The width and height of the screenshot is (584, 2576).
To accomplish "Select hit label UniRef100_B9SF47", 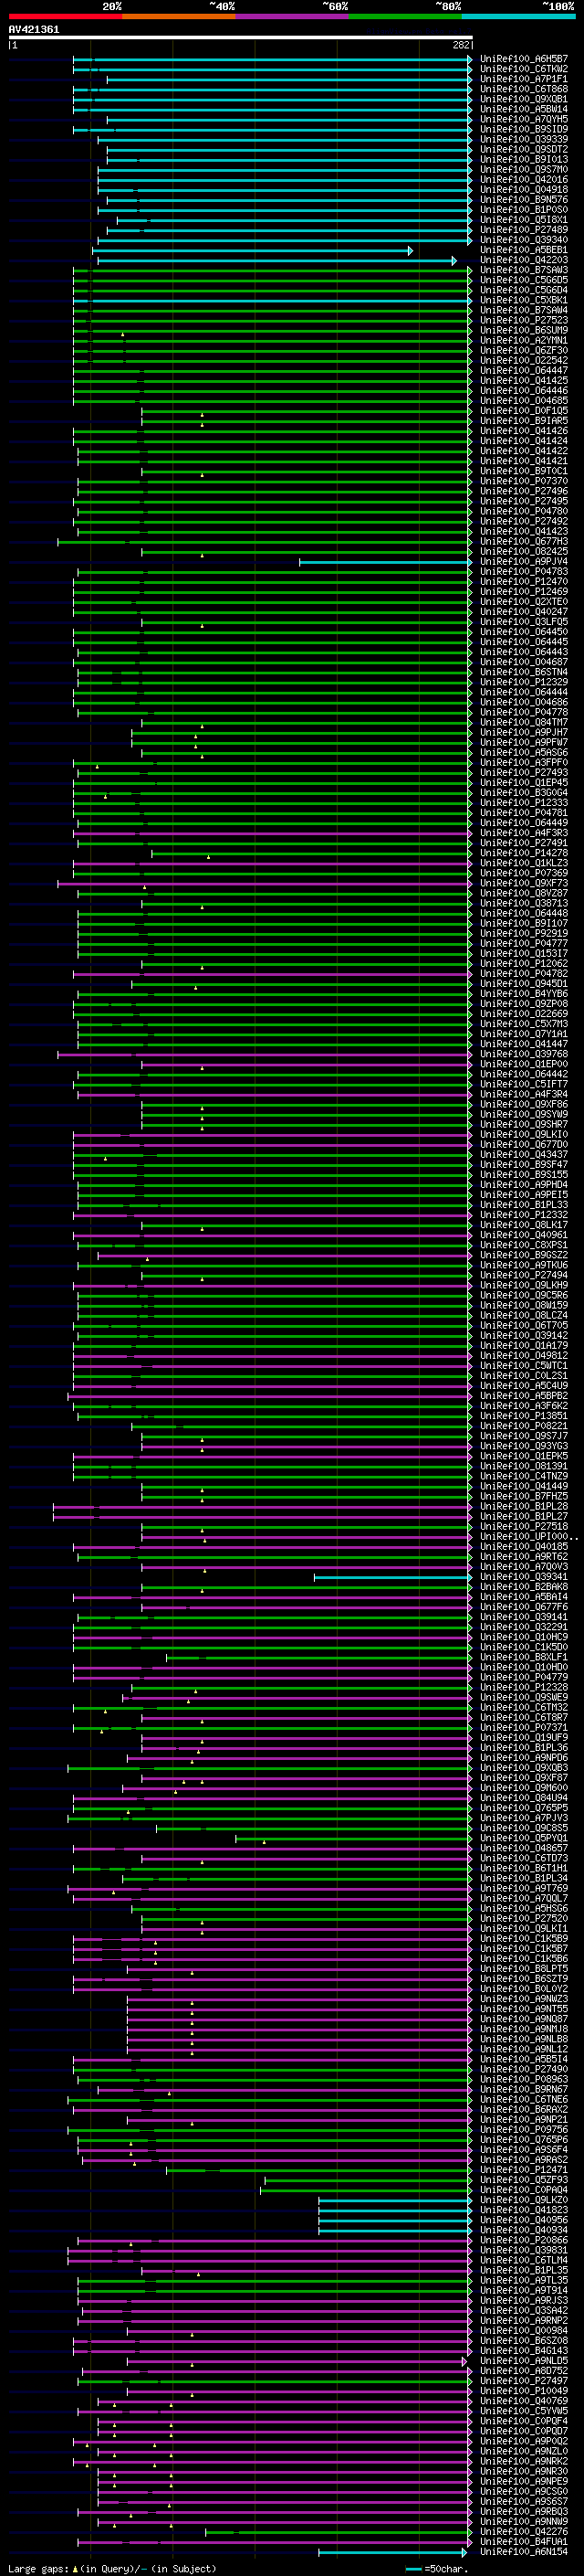I will 524,1164.
